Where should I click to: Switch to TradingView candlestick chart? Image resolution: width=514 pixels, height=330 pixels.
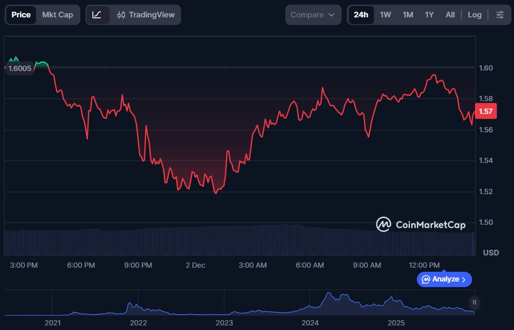point(146,15)
